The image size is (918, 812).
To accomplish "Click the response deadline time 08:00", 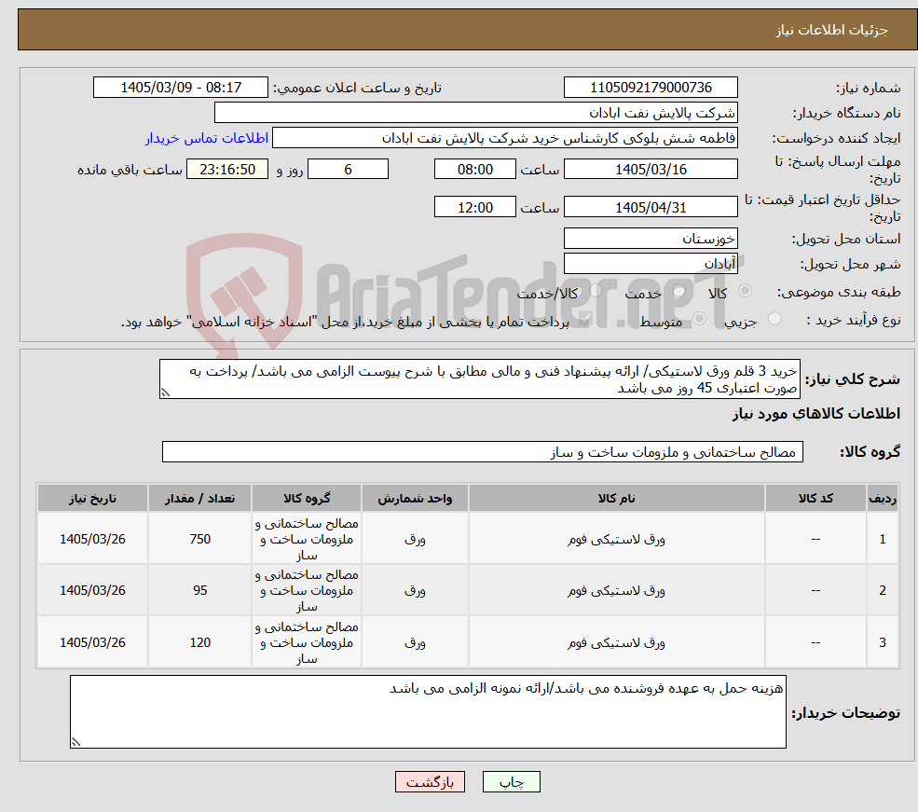I will [x=474, y=170].
